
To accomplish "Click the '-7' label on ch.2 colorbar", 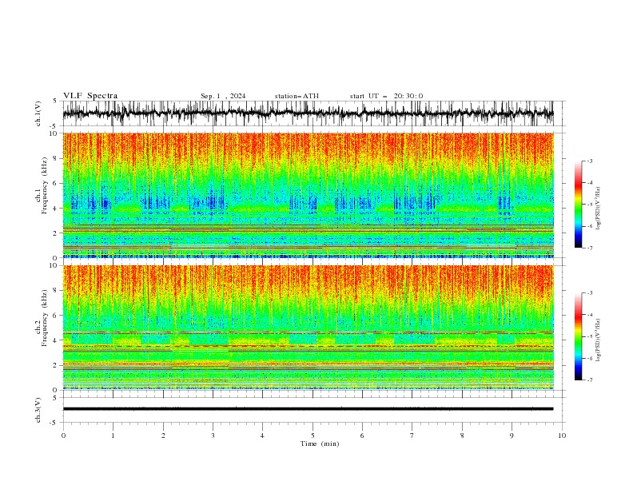I will 589,380.
